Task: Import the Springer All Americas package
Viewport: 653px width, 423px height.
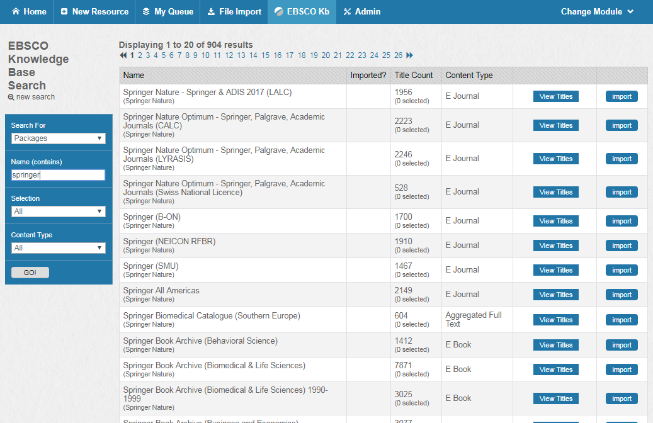Action: click(622, 295)
